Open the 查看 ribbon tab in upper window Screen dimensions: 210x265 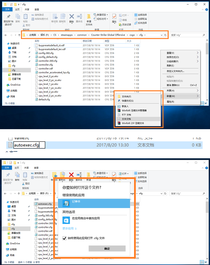click(37, 9)
